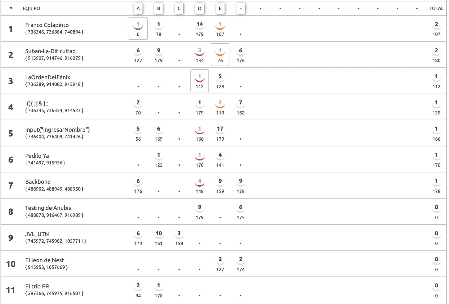
Task: Open problem B header badge
Action: click(158, 8)
